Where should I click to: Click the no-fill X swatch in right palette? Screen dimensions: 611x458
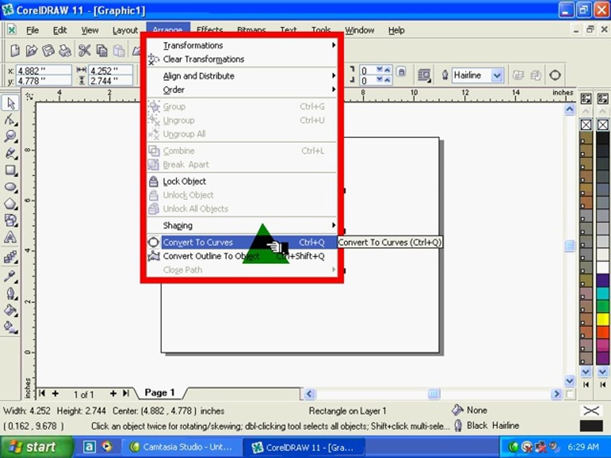(x=603, y=125)
